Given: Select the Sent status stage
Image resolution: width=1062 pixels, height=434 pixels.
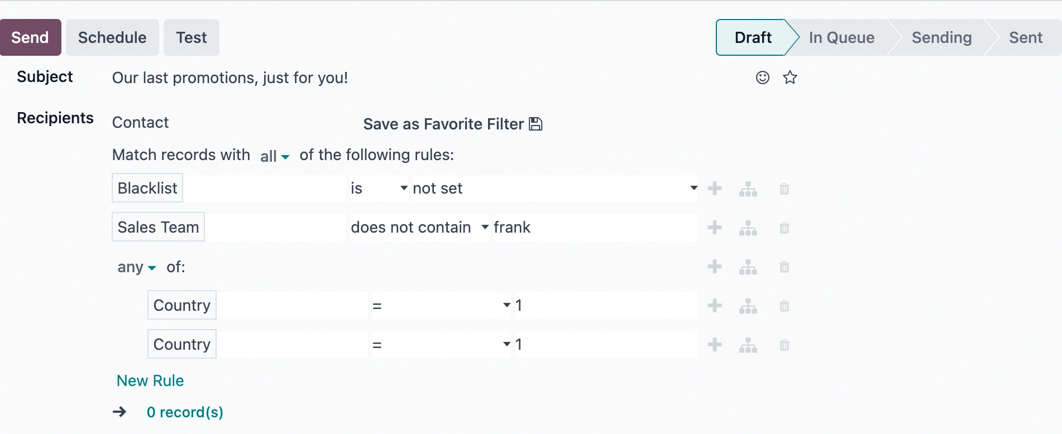Looking at the screenshot, I should pyautogui.click(x=1025, y=37).
